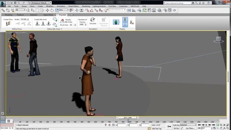Image resolution: width=231 pixels, height=130 pixels.
Task: Click the Simulate button
Action: click(x=93, y=21)
